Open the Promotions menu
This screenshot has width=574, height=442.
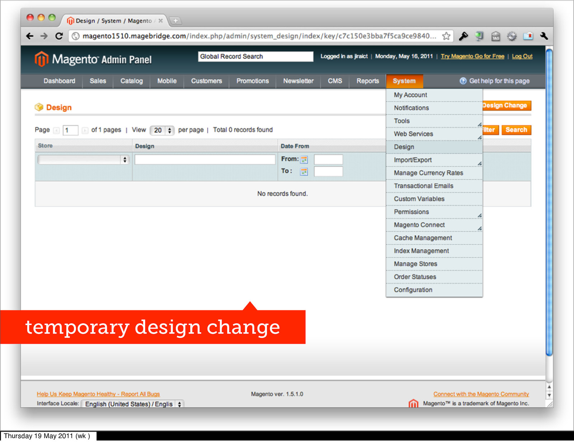pos(253,81)
